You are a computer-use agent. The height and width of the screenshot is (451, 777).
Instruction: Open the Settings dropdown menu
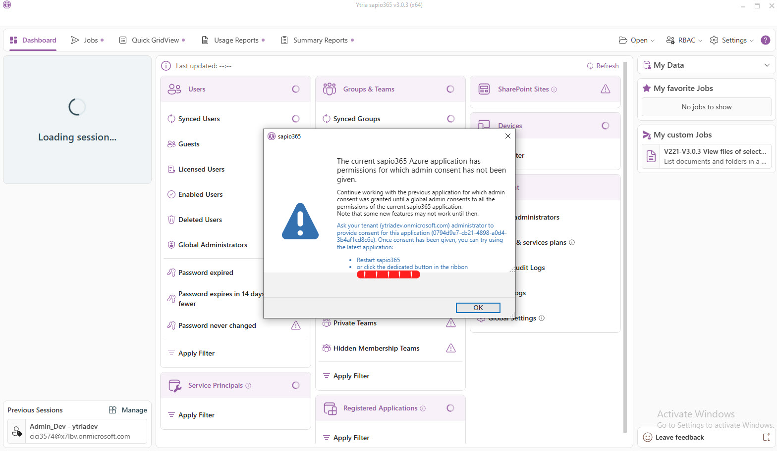point(732,40)
